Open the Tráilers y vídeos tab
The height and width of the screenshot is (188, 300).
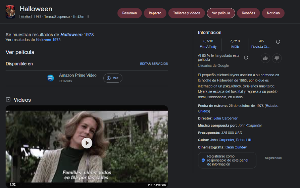click(186, 13)
